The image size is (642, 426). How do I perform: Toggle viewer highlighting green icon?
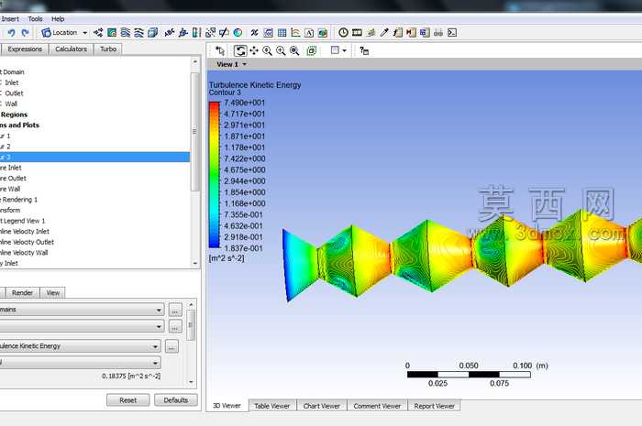coord(312,50)
